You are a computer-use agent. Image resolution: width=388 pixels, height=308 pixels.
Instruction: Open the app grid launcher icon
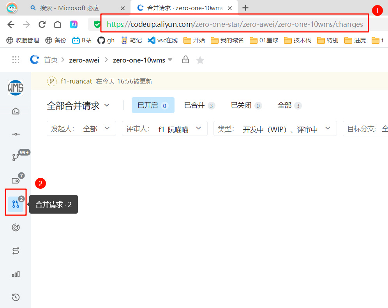16,60
